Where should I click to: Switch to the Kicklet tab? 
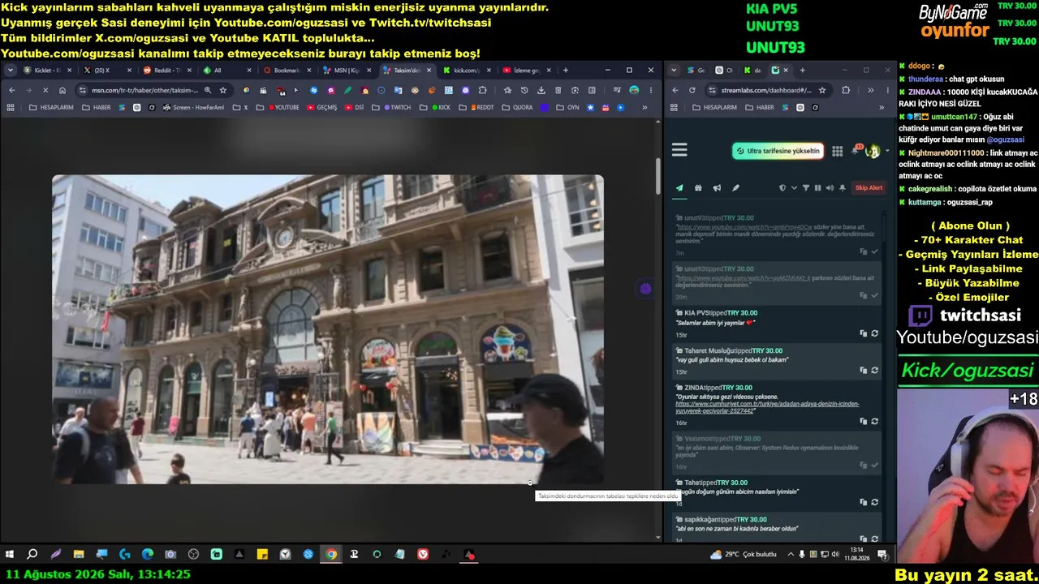(x=47, y=71)
